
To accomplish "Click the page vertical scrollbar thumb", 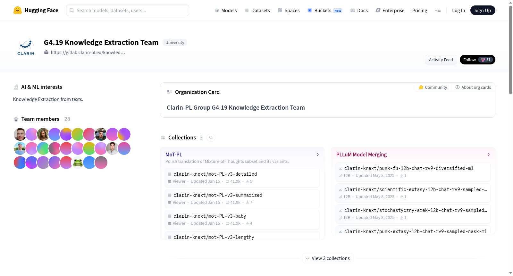I will click(x=511, y=50).
